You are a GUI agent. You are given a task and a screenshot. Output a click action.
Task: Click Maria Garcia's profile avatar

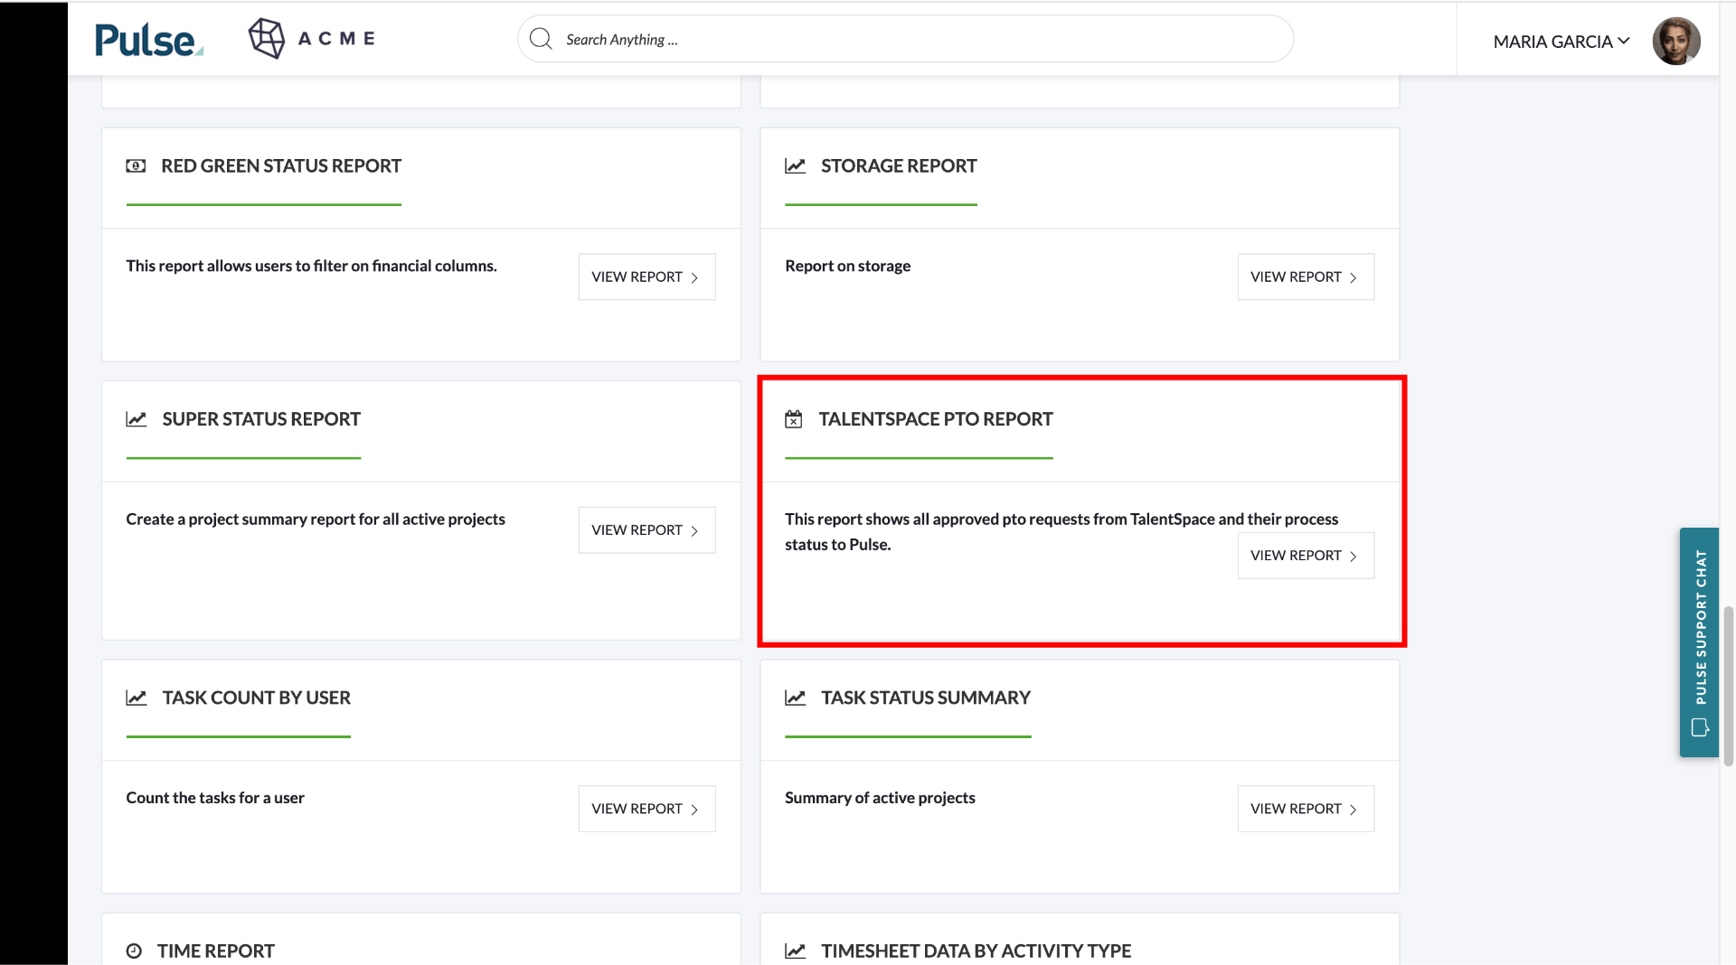click(x=1676, y=41)
